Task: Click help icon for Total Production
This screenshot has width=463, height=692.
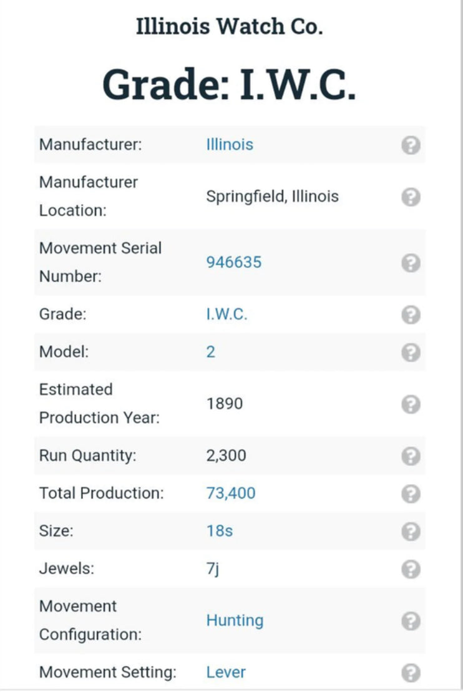Action: [x=410, y=494]
